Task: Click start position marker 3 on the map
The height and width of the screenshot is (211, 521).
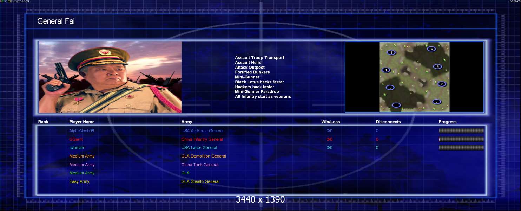Action: pos(391,52)
